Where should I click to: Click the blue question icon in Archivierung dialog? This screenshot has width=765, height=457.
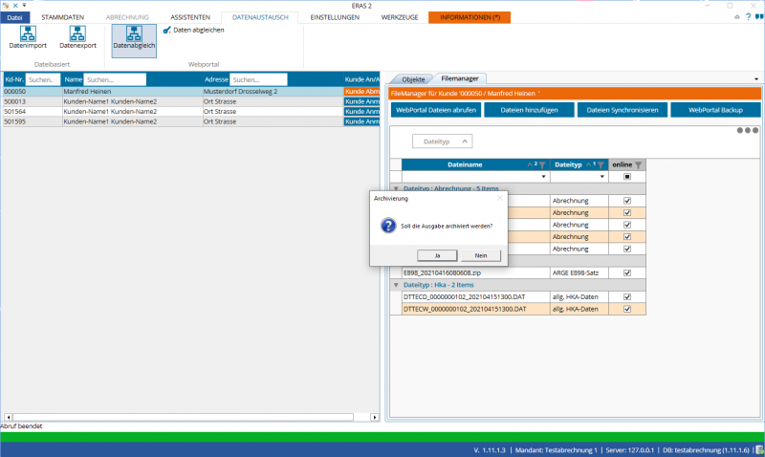tap(388, 226)
